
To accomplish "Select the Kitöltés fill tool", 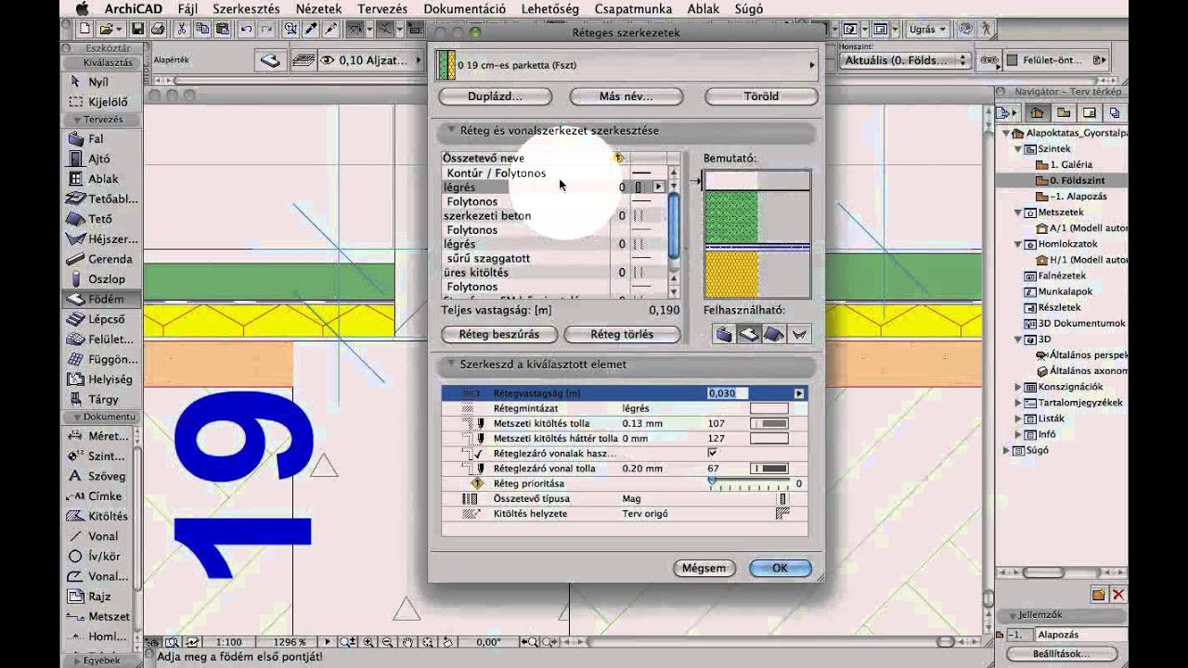I will 98,516.
